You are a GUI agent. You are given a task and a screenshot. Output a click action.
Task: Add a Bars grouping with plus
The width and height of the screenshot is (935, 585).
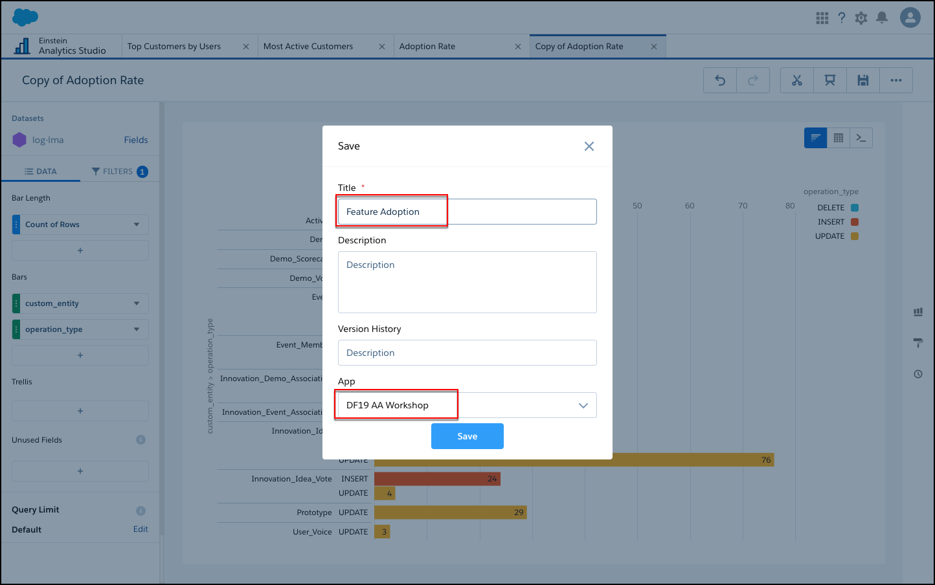[x=80, y=355]
